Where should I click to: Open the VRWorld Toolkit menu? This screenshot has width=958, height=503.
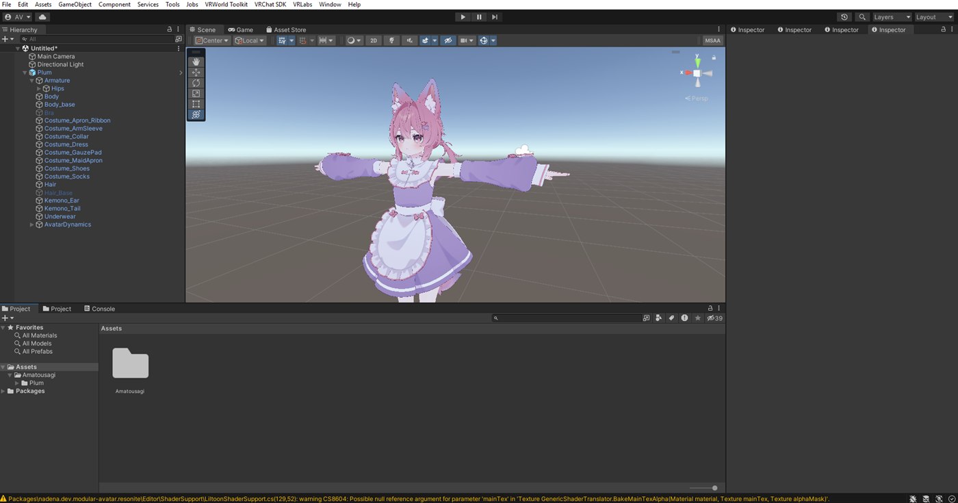(x=226, y=5)
